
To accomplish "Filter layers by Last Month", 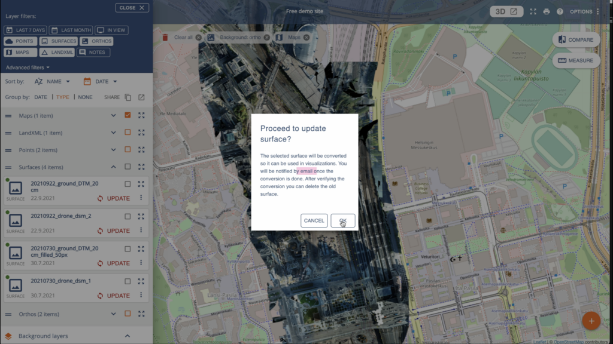I will coord(71,30).
